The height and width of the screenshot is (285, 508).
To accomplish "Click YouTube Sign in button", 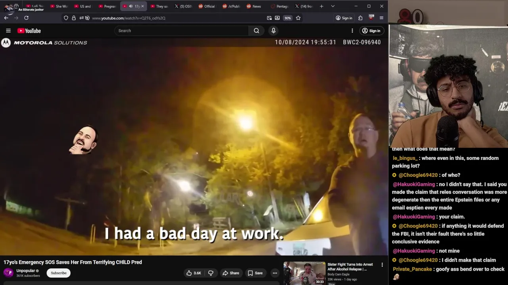I will (x=371, y=30).
